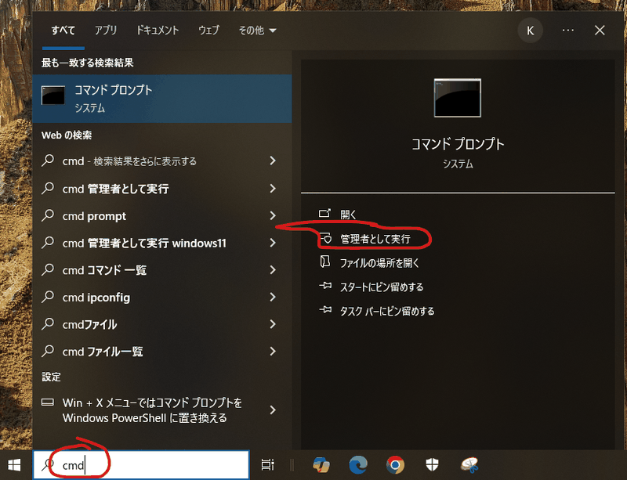The image size is (627, 480).
Task: Open Snipping Tool icon on taskbar
Action: (x=469, y=465)
